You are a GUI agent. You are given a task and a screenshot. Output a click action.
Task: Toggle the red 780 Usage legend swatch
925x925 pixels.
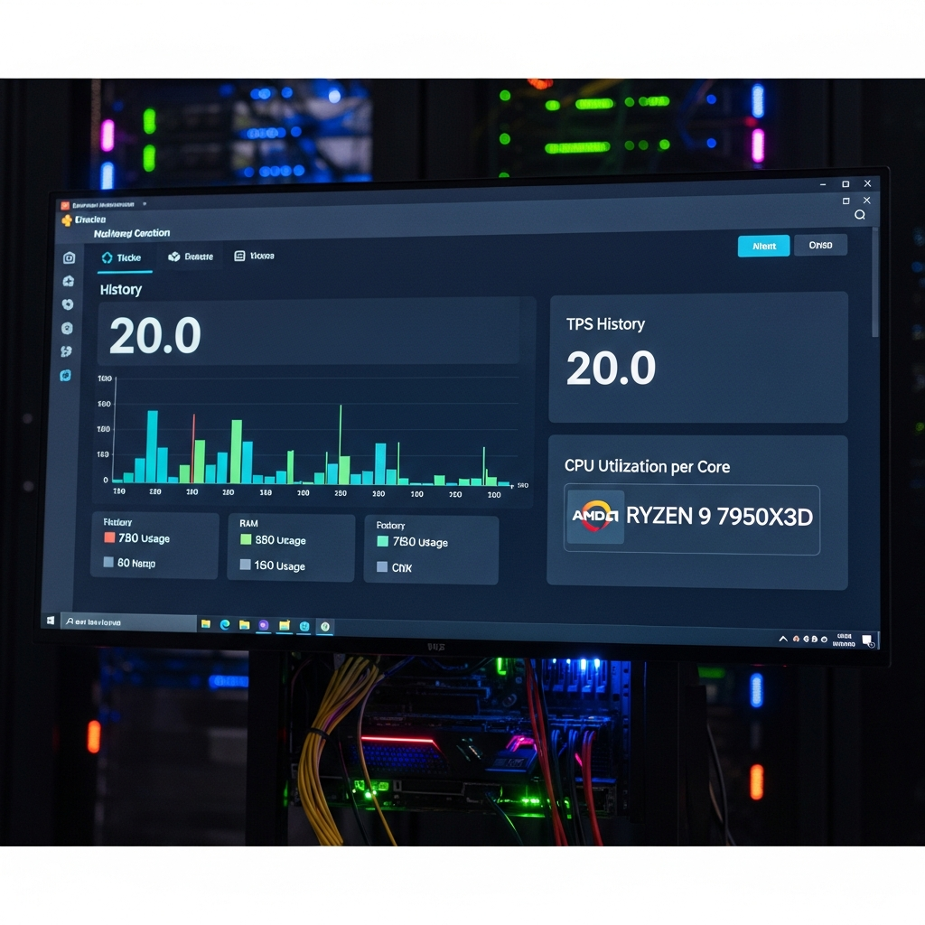(x=109, y=537)
